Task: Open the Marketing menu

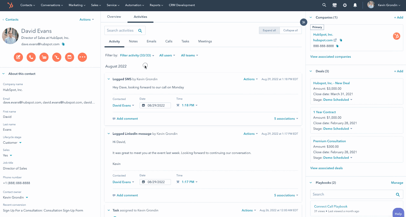Action: click(x=77, y=5)
